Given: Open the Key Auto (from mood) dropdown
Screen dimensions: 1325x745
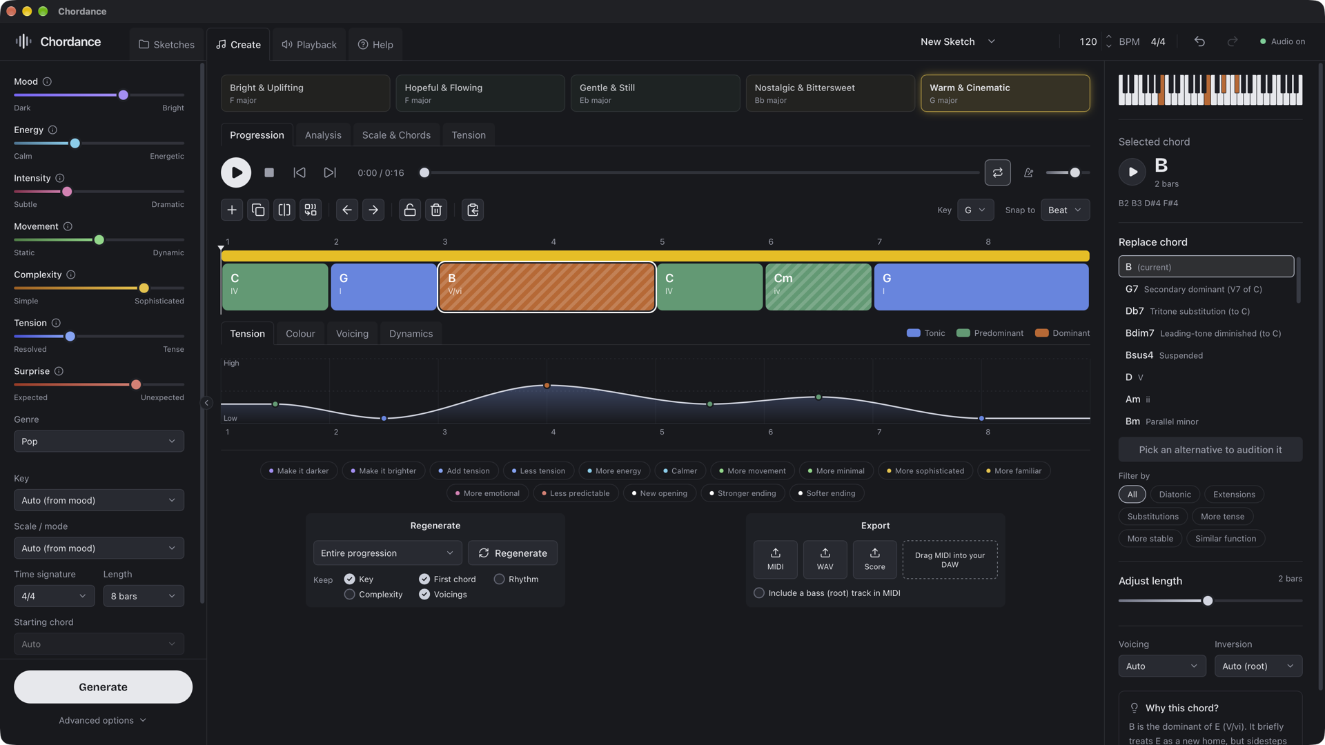Looking at the screenshot, I should [x=99, y=500].
